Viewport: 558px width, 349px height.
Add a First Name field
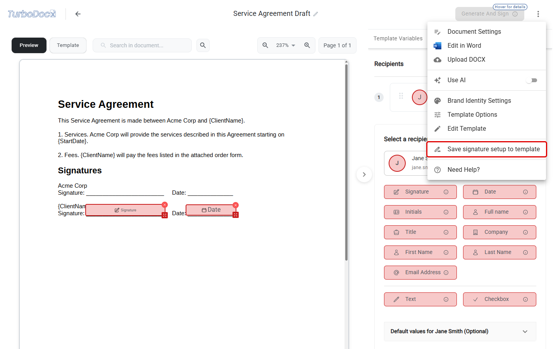[x=420, y=252]
